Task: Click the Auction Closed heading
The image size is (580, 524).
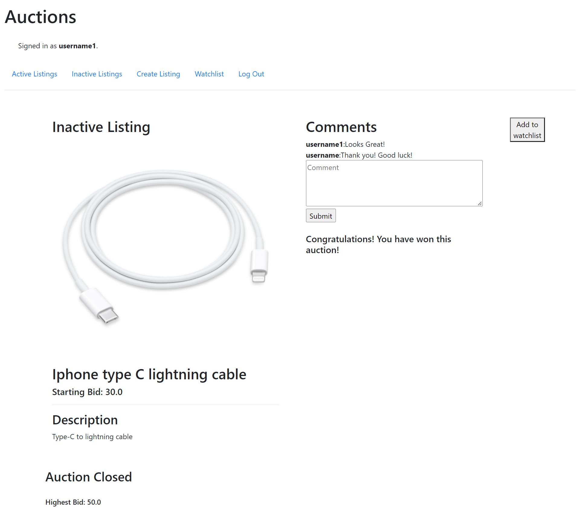Action: [x=89, y=477]
